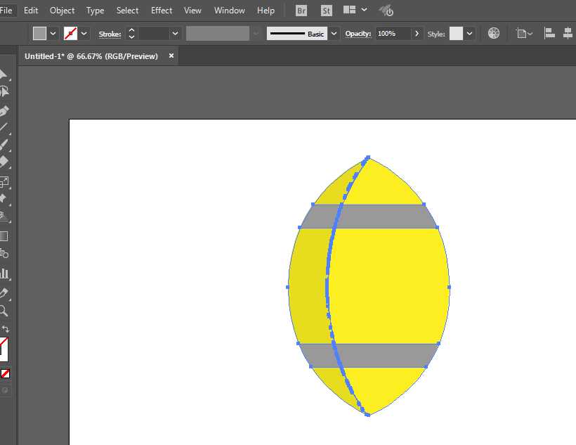Image resolution: width=576 pixels, height=445 pixels.
Task: Click the Opacity panel link
Action: coord(358,34)
